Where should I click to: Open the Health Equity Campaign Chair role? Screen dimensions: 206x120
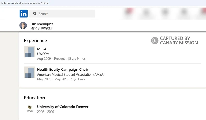click(x=63, y=69)
